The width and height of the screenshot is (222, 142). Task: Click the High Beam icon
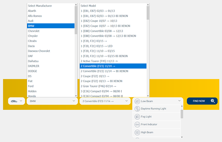137,132
